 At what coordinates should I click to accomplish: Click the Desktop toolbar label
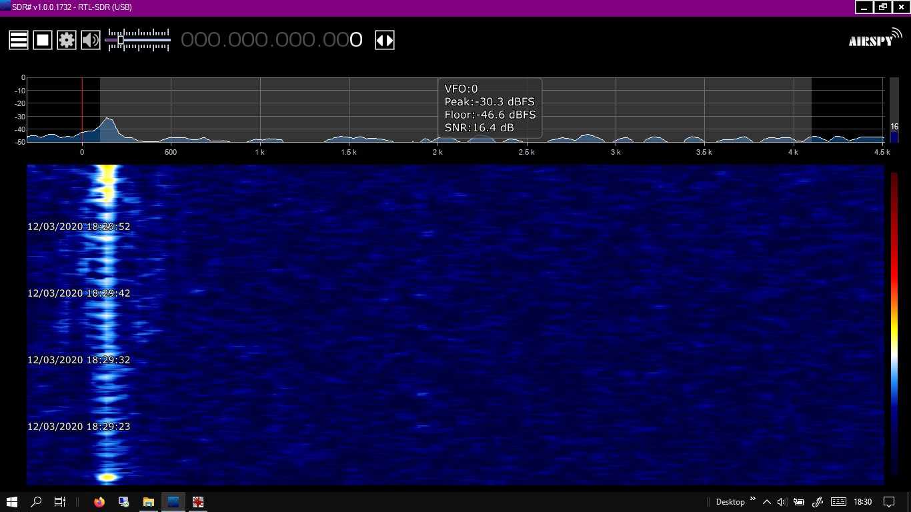click(x=730, y=502)
